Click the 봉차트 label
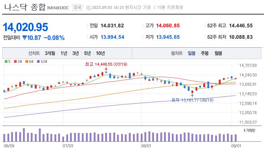The height and width of the screenshot is (151, 264). click(177, 54)
